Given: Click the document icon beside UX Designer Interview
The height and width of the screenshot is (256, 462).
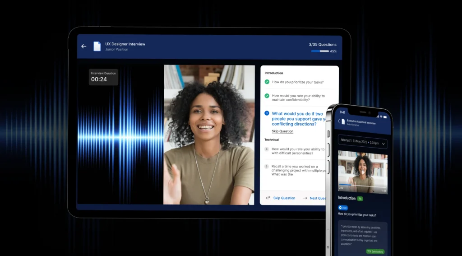Looking at the screenshot, I should tap(97, 47).
